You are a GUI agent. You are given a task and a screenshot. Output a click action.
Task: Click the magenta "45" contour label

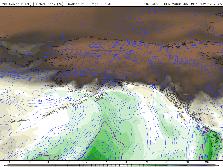pyautogui.click(x=204, y=132)
